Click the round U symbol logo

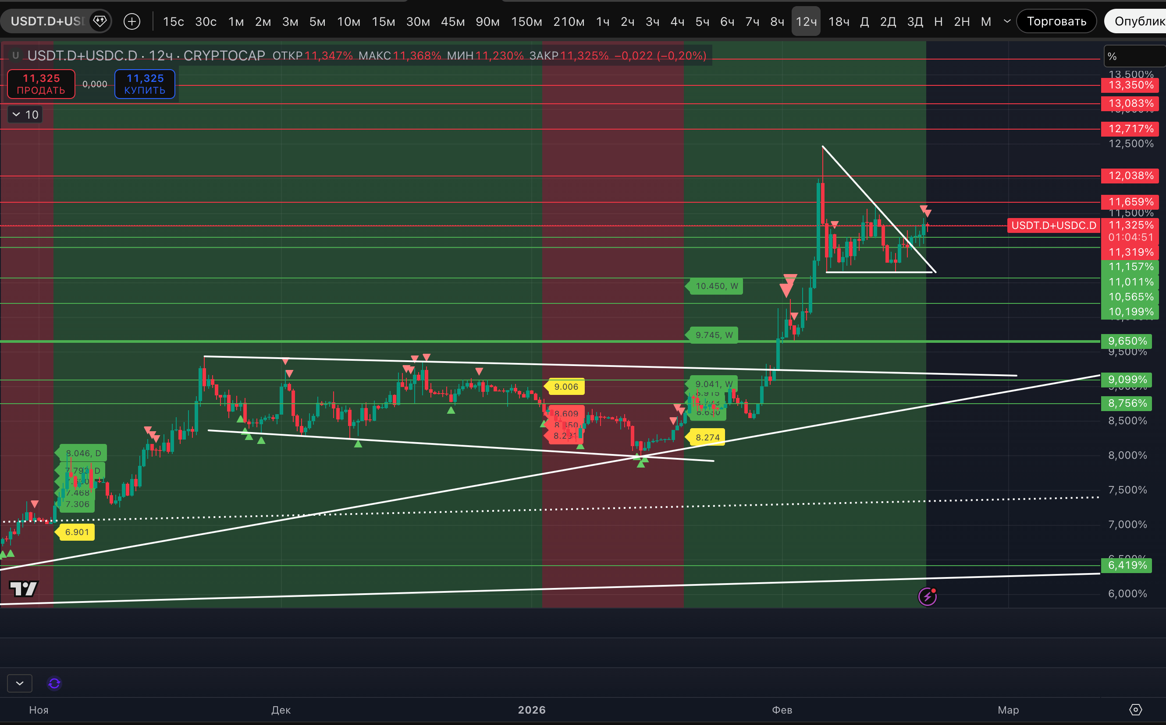15,56
